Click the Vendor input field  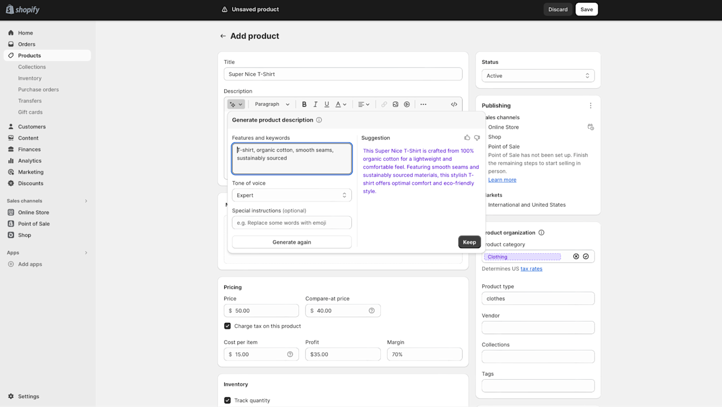[538, 328]
